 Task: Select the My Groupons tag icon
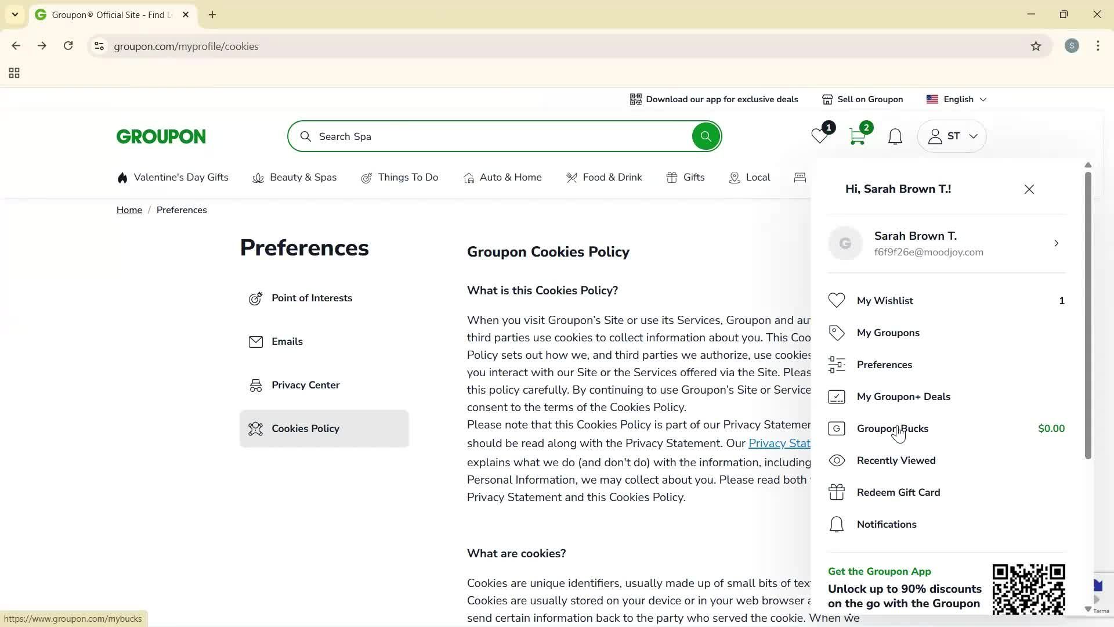837,332
